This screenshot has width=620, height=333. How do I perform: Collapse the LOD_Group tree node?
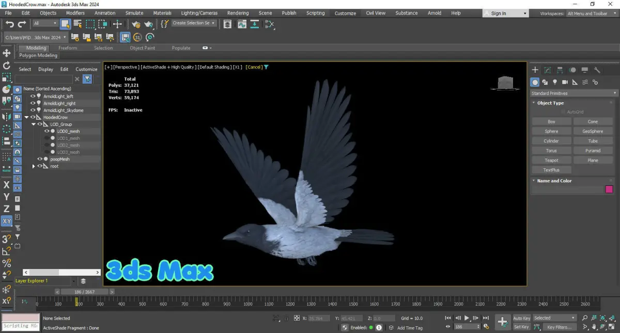(34, 124)
